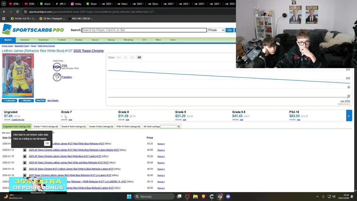This screenshot has width=357, height=201.
Task: Reload the page with the refresh icon
Action: point(17,12)
